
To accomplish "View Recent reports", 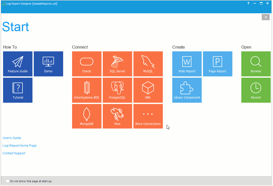I will 256,90.
